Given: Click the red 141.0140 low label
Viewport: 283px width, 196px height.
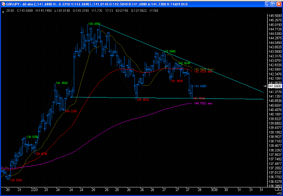Looking at the screenshot, I should [199, 98].
